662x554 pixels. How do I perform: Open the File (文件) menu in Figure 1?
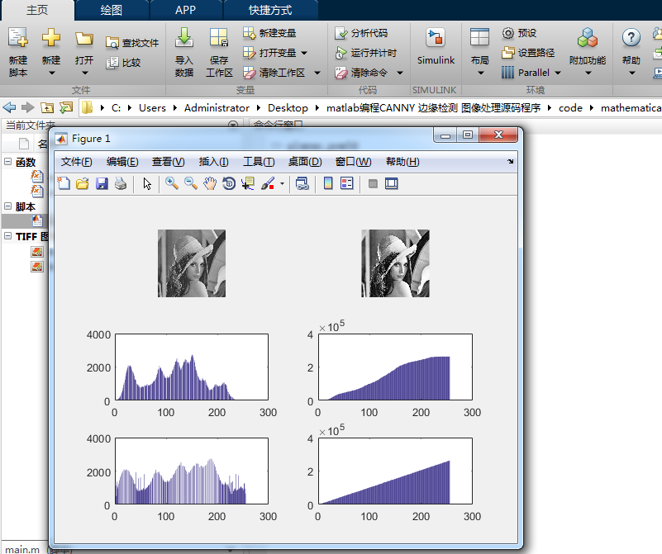point(76,162)
